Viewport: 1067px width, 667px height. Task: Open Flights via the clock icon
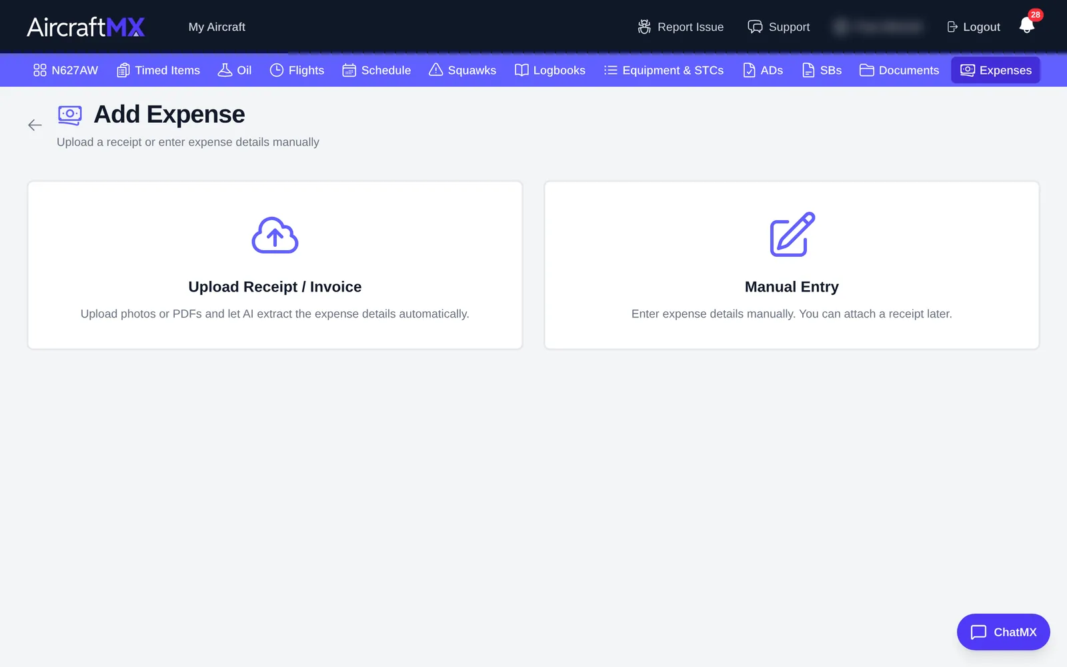277,70
